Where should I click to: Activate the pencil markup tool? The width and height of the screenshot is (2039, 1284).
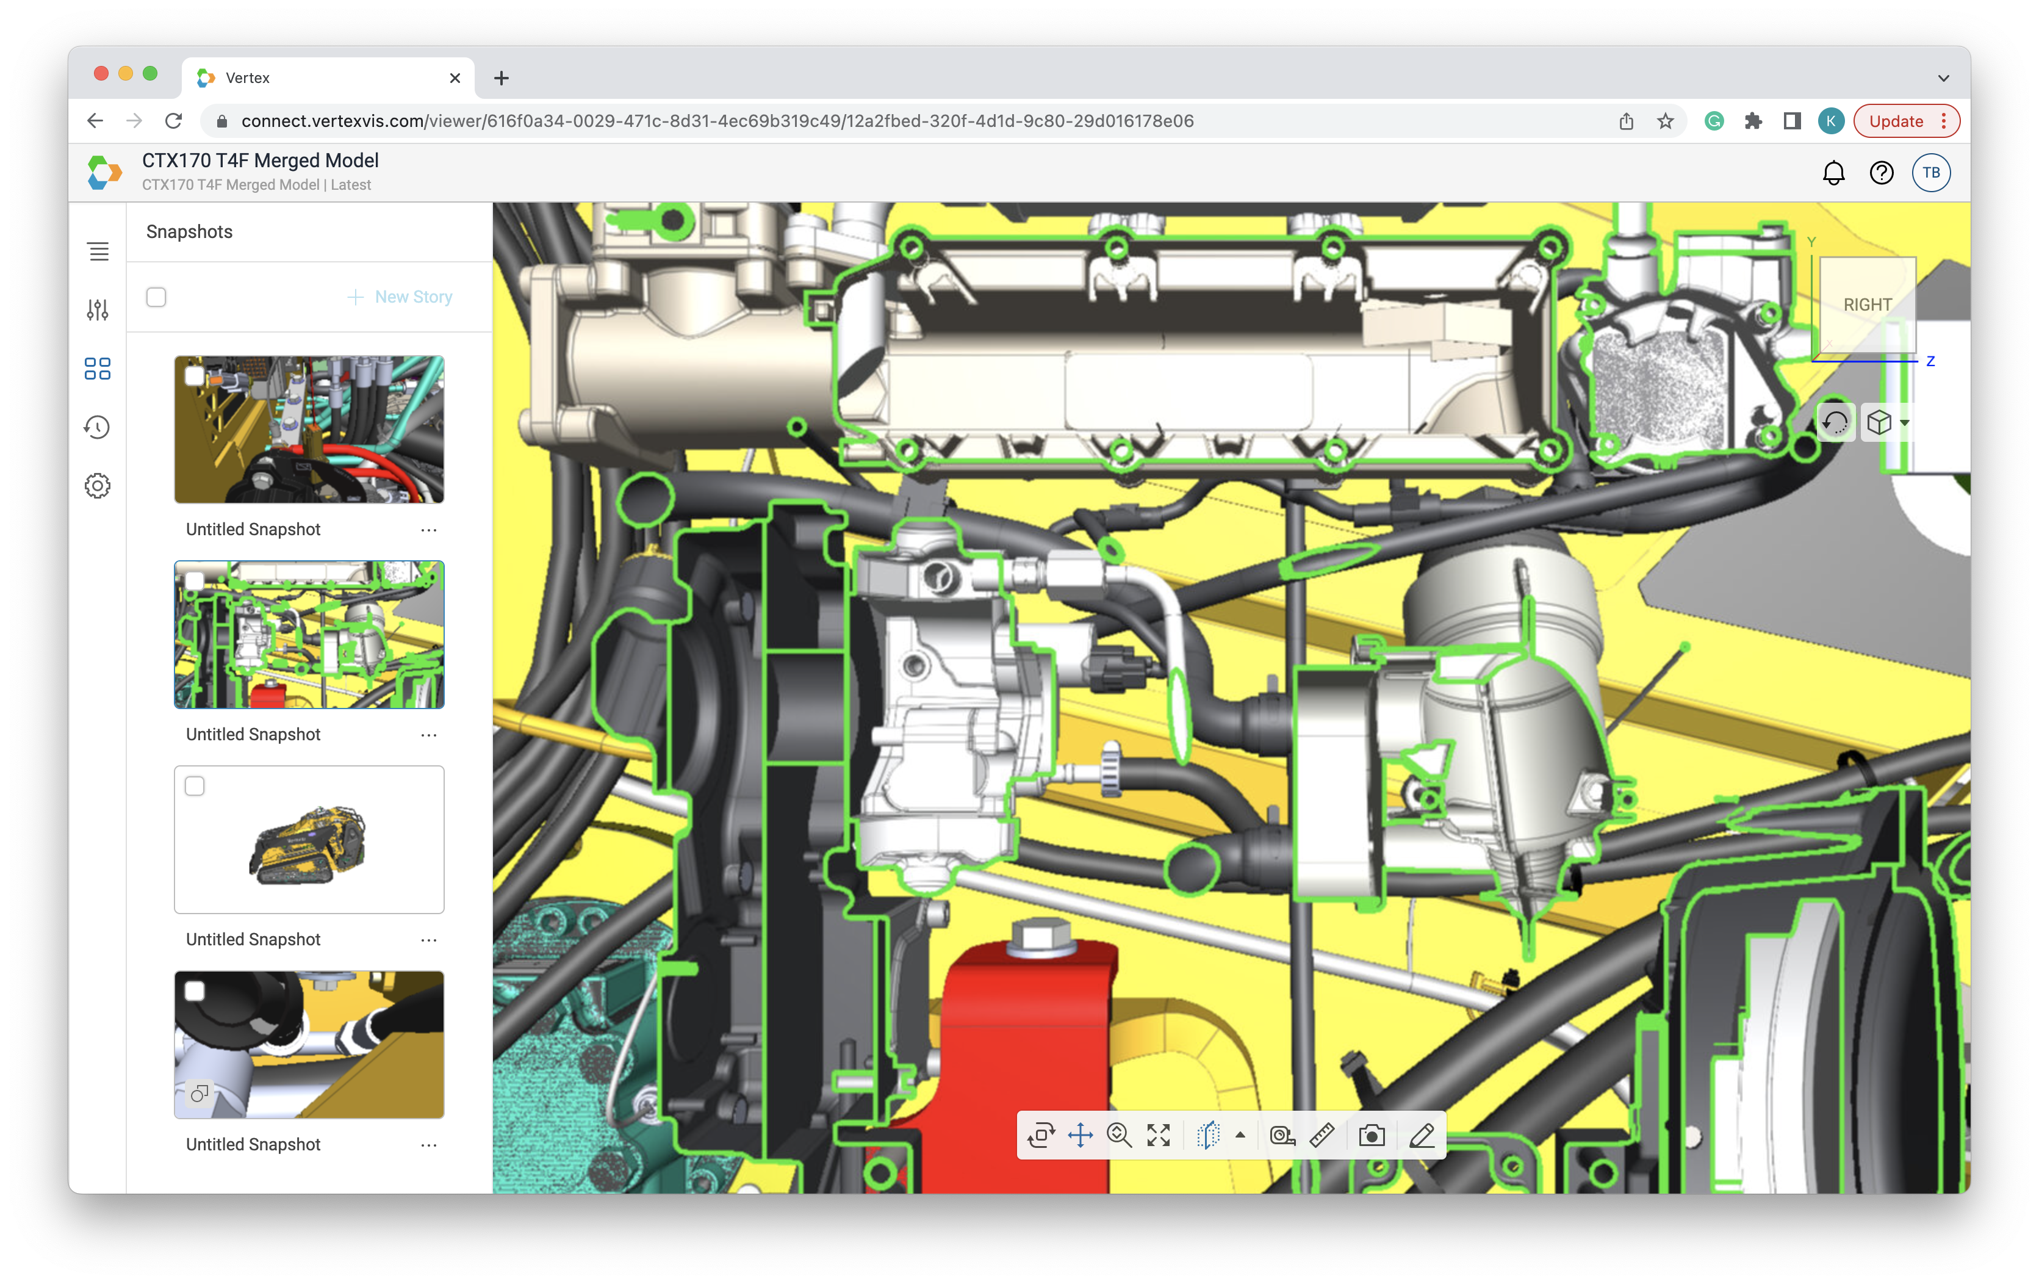[x=1422, y=1135]
